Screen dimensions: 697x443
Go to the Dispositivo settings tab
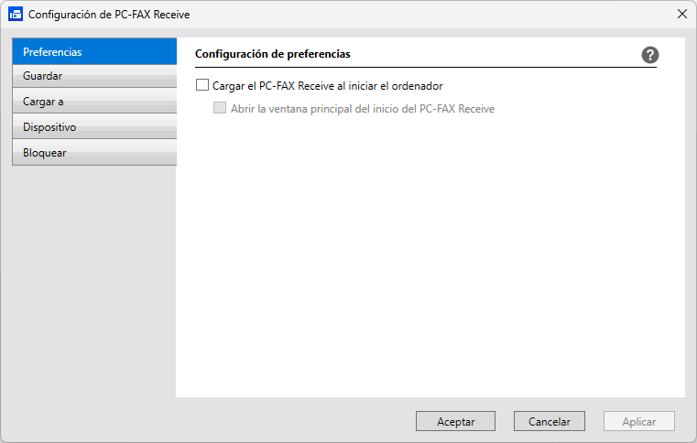click(x=93, y=127)
